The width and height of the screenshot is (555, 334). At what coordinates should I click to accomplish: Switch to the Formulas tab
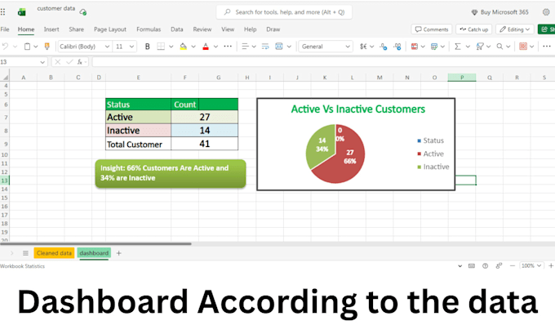tap(149, 29)
